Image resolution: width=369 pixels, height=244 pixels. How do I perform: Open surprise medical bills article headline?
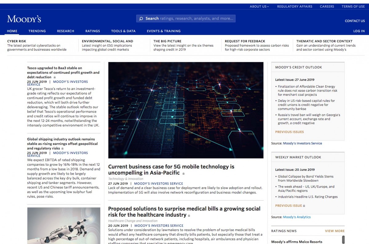pyautogui.click(x=184, y=212)
